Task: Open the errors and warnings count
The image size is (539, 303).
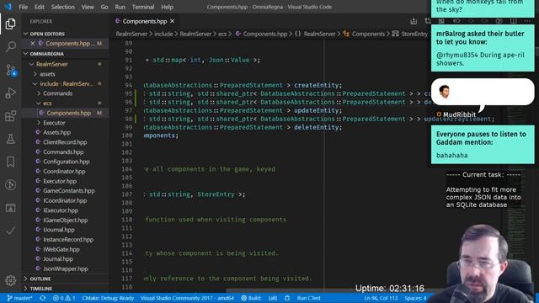Action: (64, 298)
